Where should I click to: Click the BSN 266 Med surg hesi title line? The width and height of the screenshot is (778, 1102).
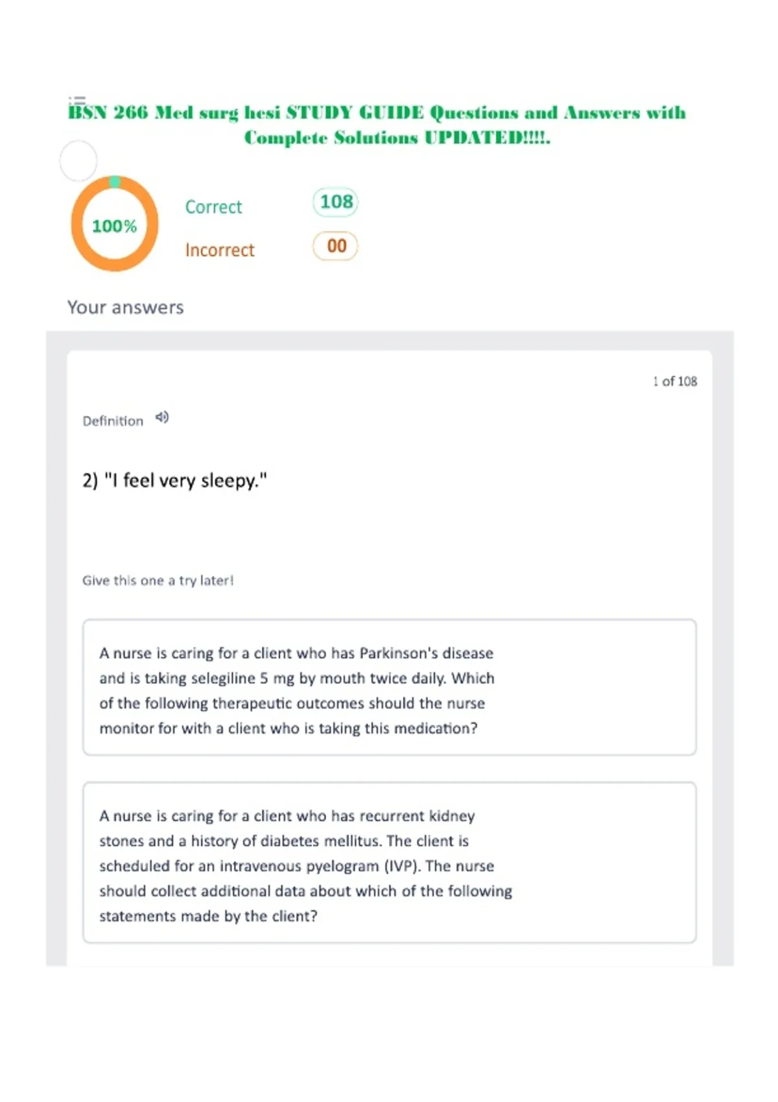[377, 113]
